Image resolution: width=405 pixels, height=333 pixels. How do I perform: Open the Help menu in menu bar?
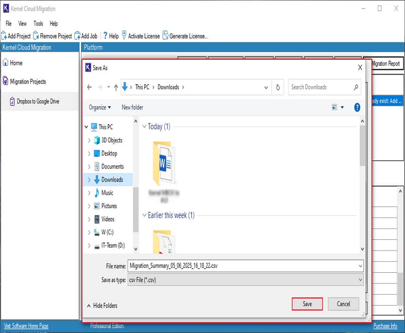(54, 23)
